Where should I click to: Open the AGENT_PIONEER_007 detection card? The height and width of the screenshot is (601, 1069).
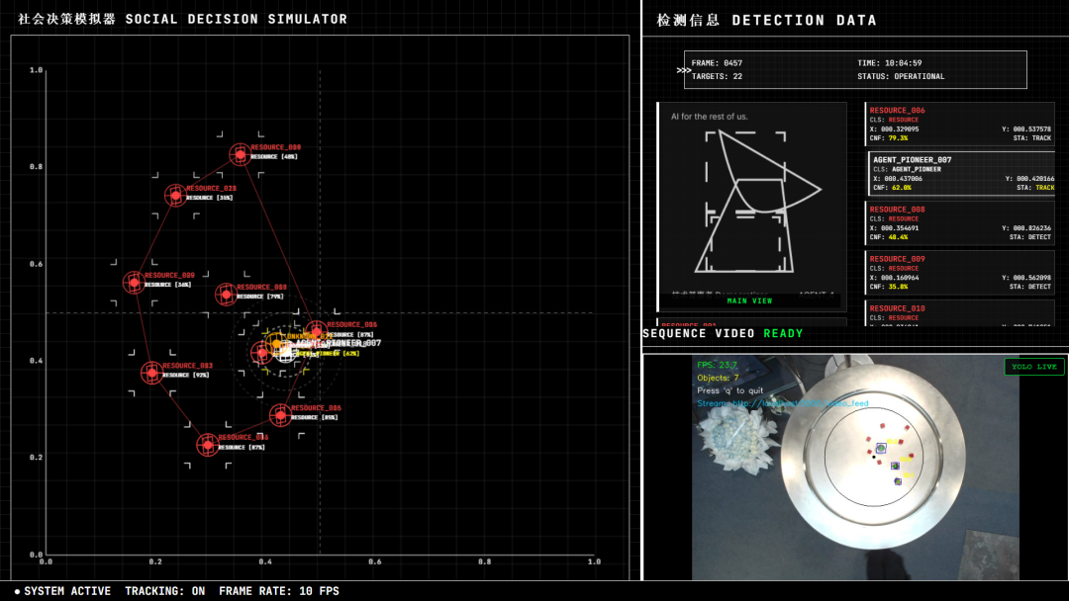pos(960,174)
